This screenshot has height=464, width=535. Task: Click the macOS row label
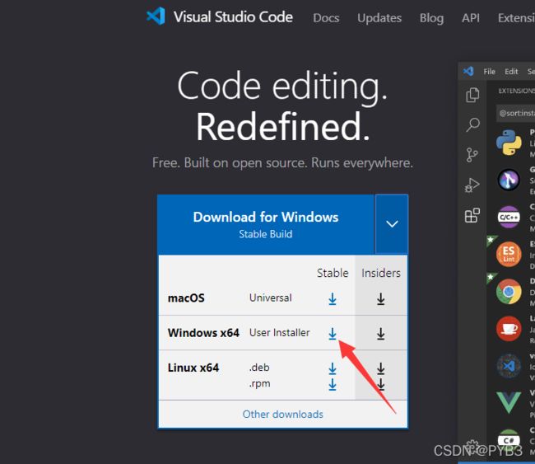[186, 298]
